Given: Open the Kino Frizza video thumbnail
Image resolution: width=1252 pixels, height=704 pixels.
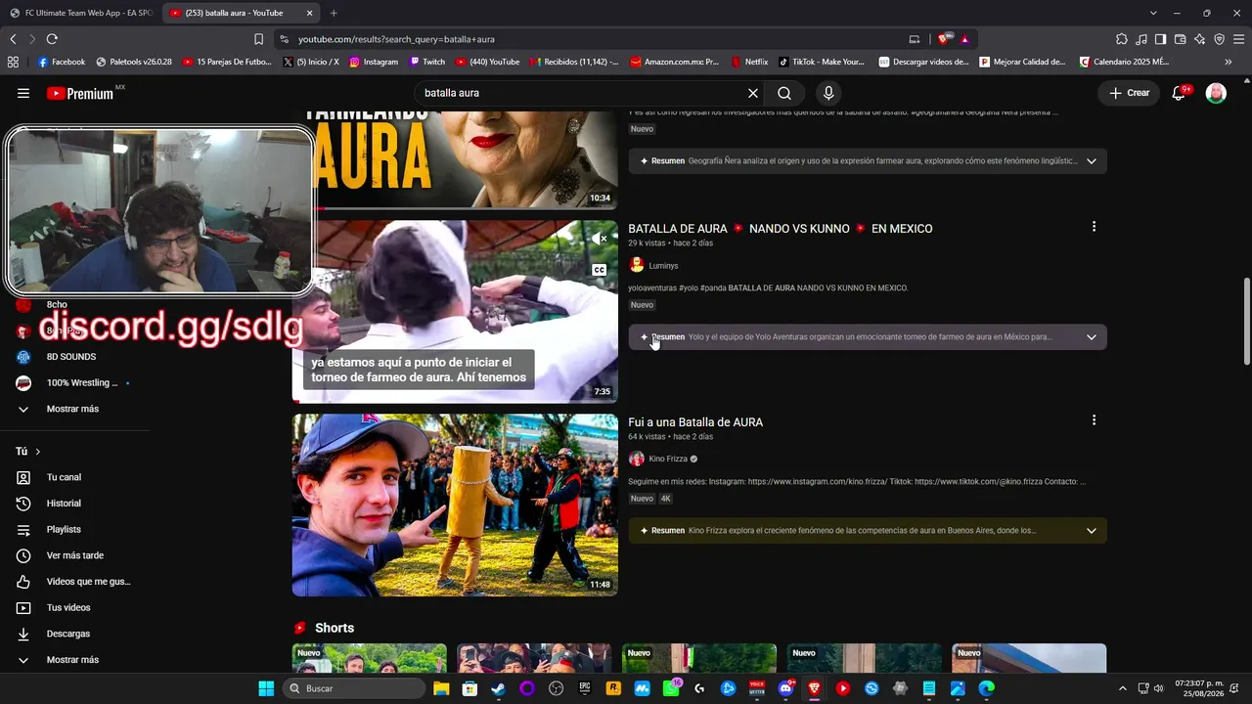Looking at the screenshot, I should coord(455,505).
